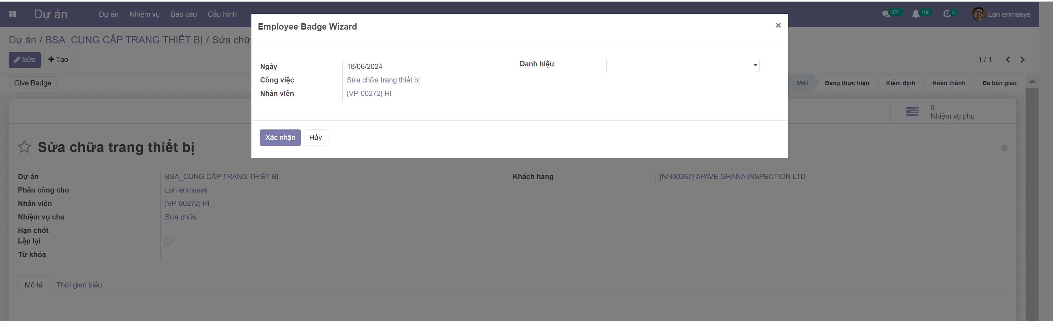This screenshot has width=1053, height=321.
Task: Switch to the Thời gian biểu tab
Action: (x=79, y=285)
